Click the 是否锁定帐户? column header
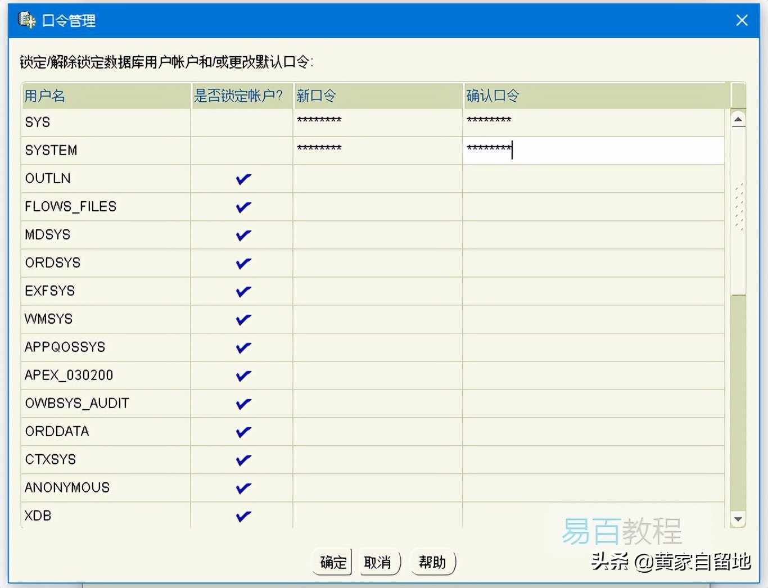Screen dimensions: 768x588 coord(242,96)
